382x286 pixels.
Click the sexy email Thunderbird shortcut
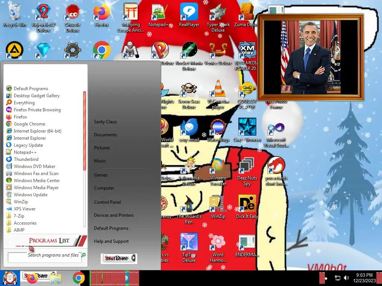[x=189, y=130]
